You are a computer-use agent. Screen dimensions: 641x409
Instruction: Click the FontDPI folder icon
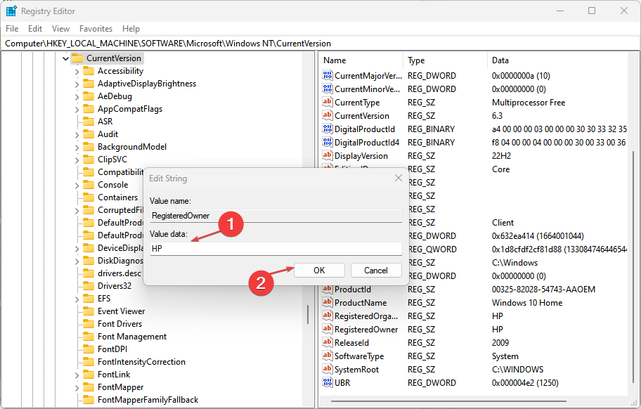click(89, 349)
